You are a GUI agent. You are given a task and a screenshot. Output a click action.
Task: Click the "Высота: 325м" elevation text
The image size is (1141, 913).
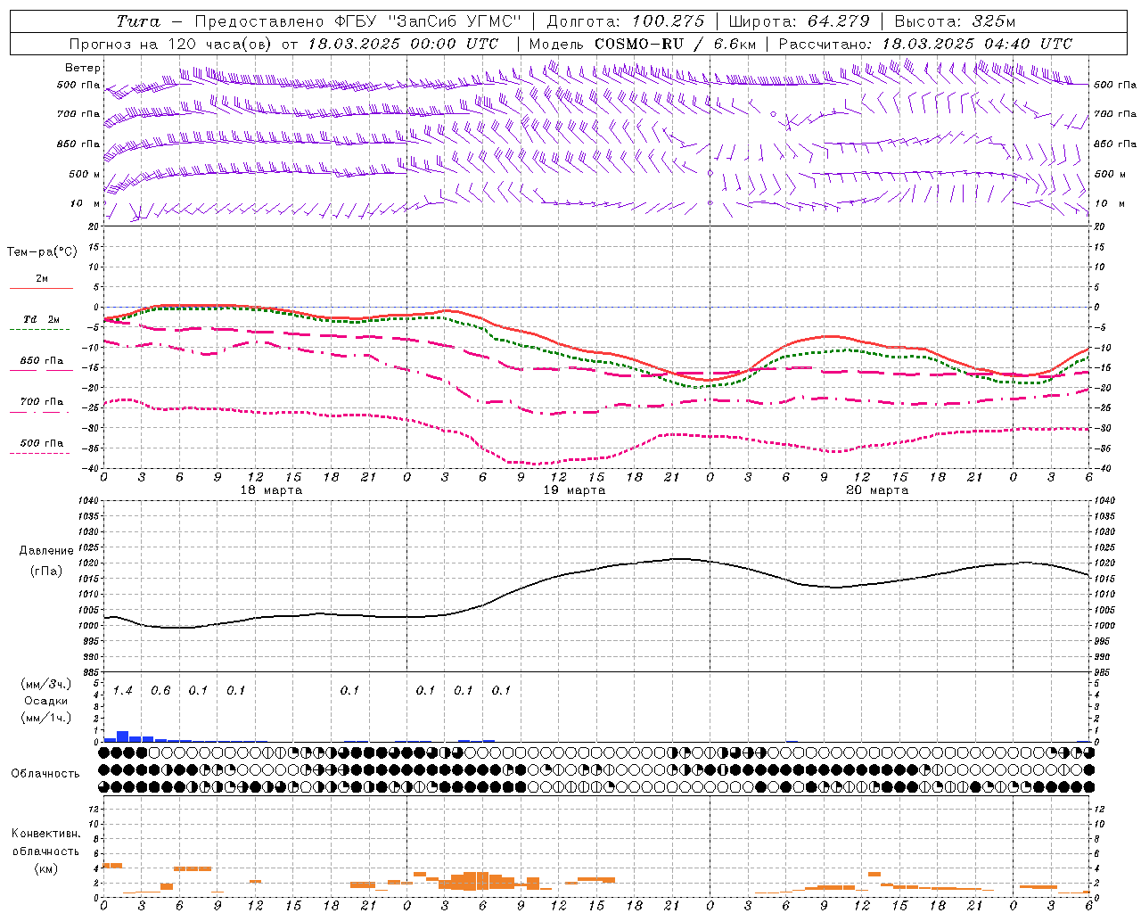click(x=955, y=21)
